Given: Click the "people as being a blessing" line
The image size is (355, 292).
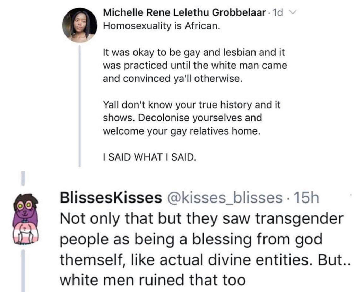Looking at the screenshot, I should (191, 239).
